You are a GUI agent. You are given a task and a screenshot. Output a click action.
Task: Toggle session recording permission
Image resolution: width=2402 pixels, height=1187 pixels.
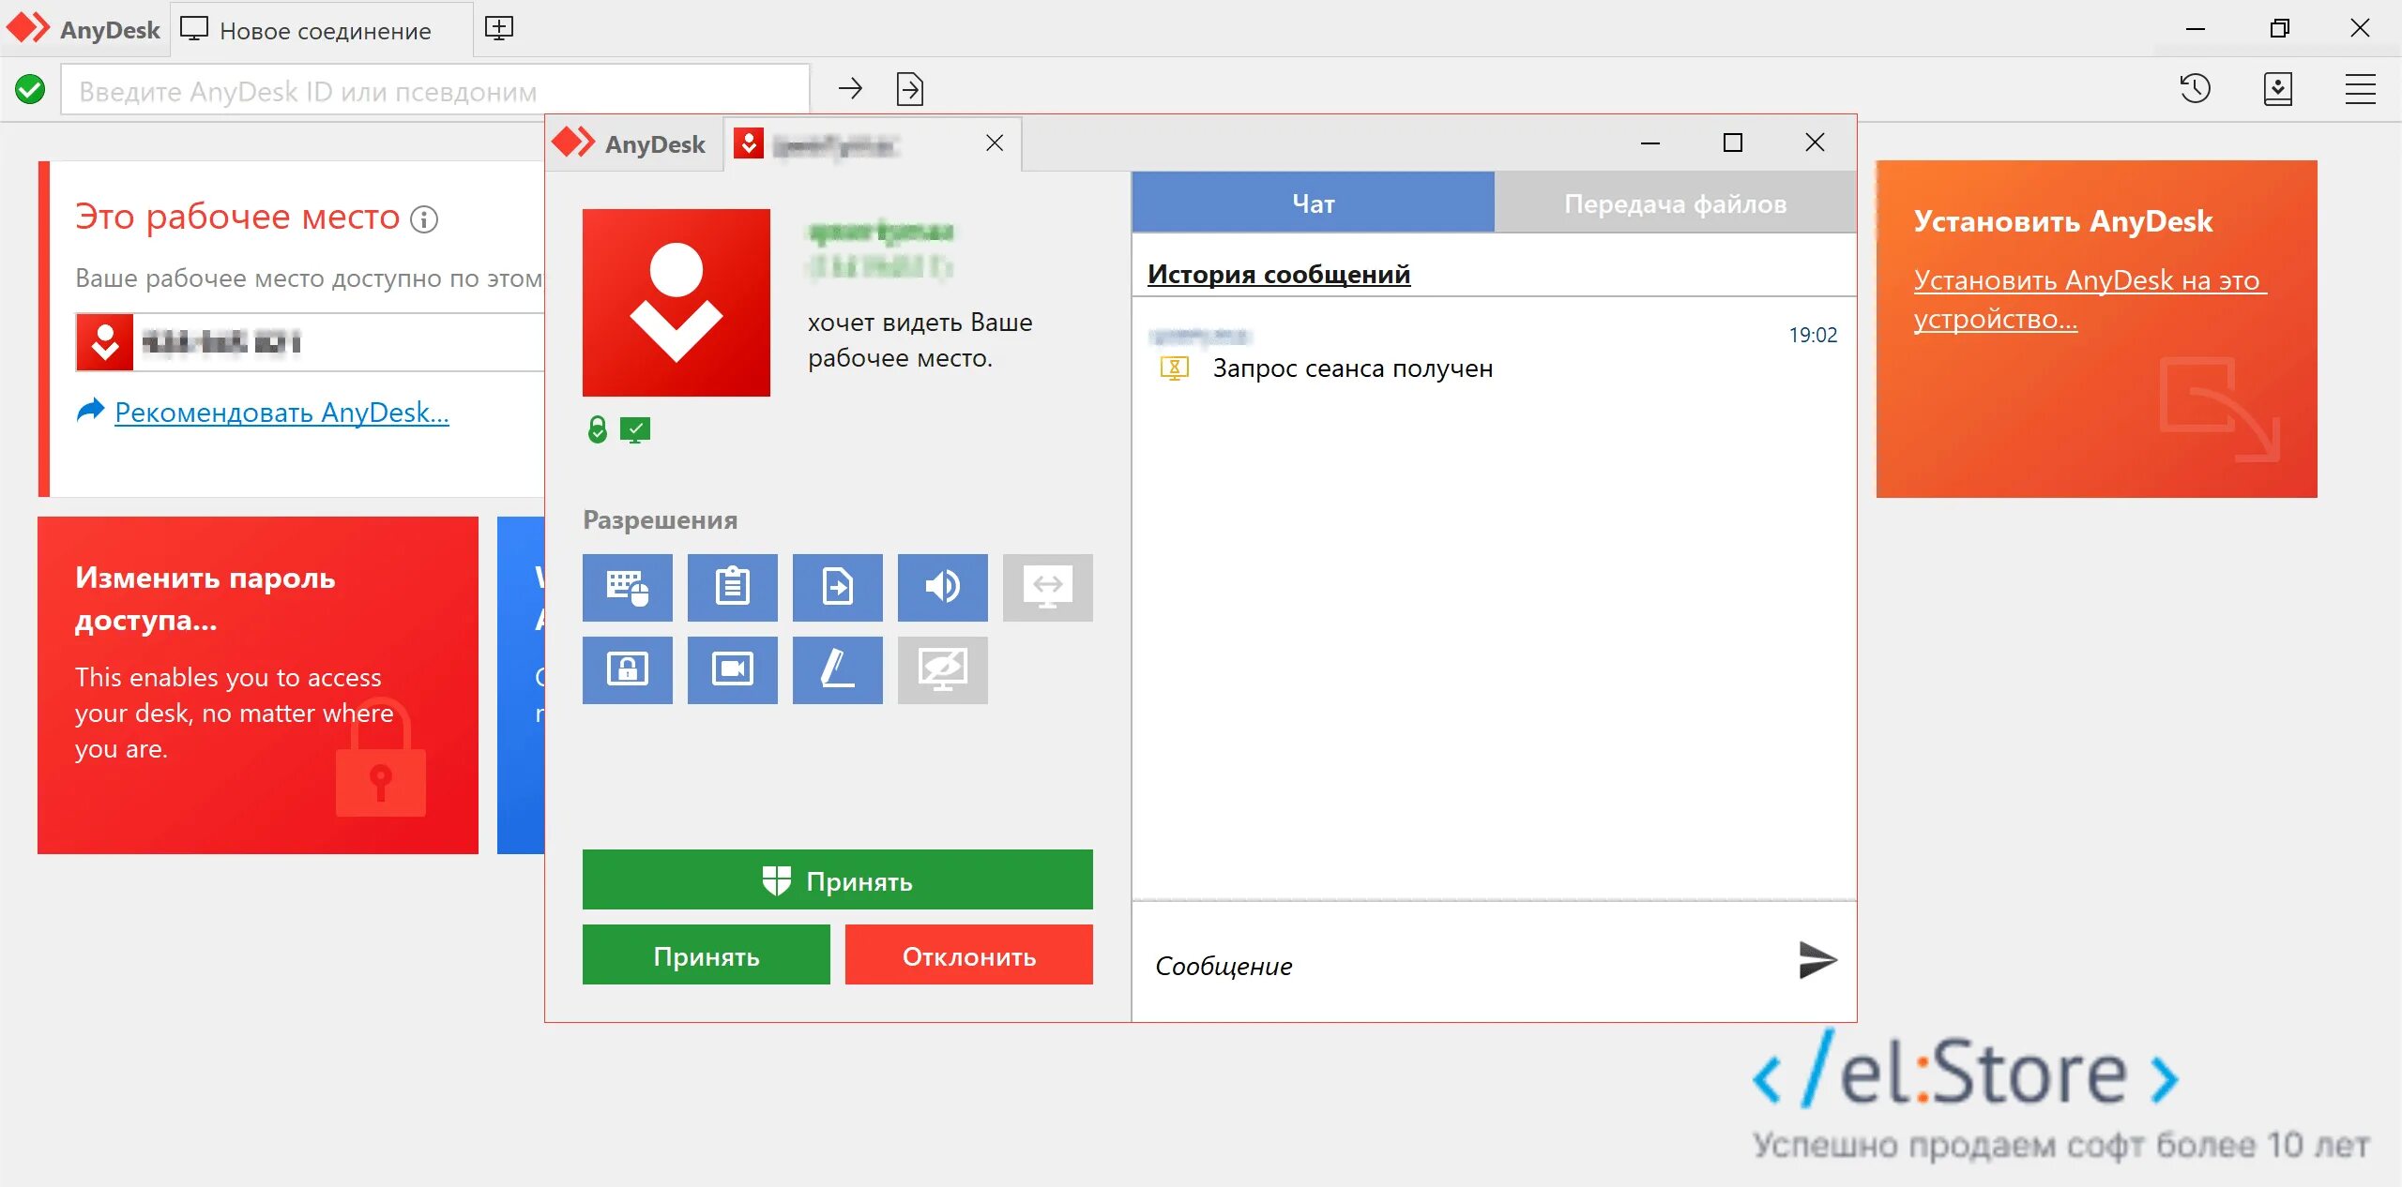(x=732, y=669)
